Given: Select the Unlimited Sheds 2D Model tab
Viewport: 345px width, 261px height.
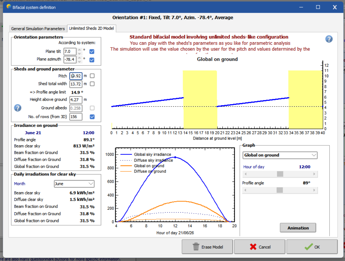Looking at the screenshot, I should (91, 28).
